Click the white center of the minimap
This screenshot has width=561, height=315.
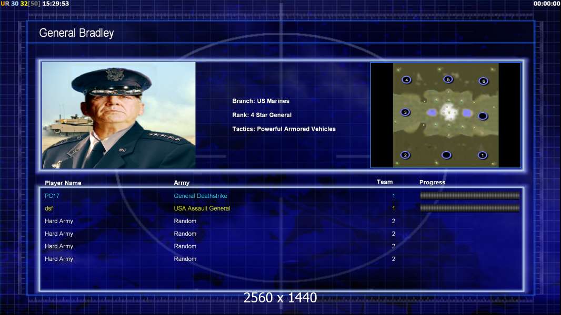(x=448, y=112)
